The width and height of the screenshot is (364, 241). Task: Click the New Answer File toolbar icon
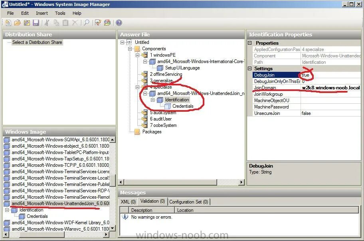click(8, 23)
